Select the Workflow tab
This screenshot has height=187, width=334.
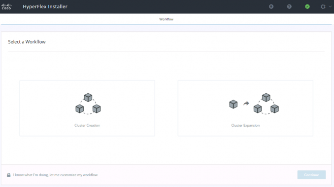167,19
